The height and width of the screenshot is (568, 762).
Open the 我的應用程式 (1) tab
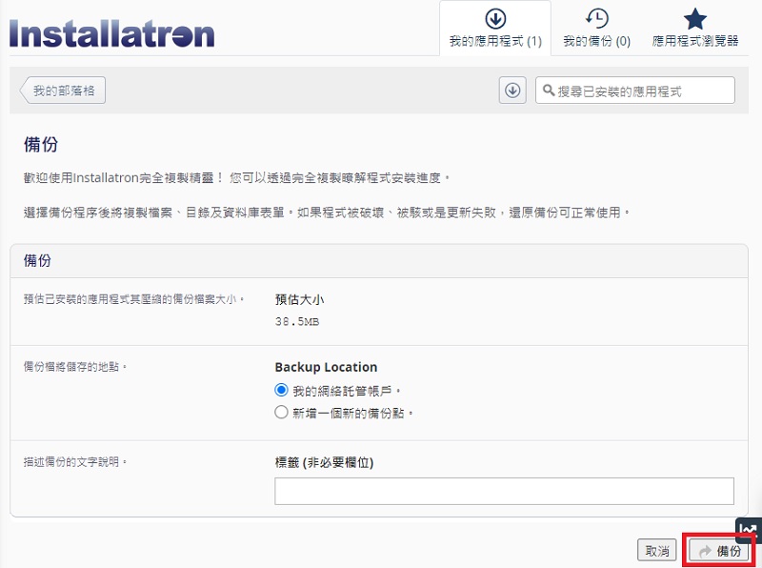tap(495, 29)
